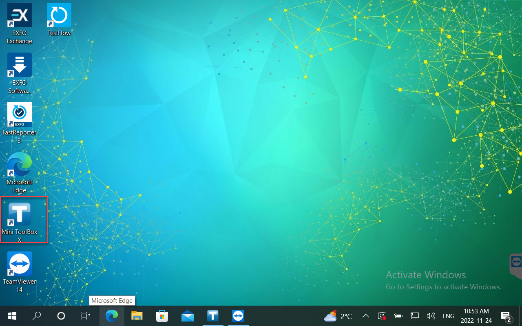The width and height of the screenshot is (522, 326).
Task: Select the EXFO Software update desktop icon
Action: point(20,74)
